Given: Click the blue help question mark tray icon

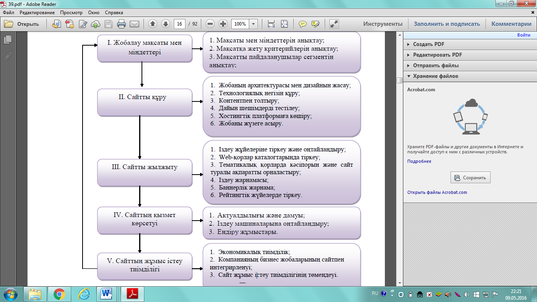Looking at the screenshot, I should point(383,293).
